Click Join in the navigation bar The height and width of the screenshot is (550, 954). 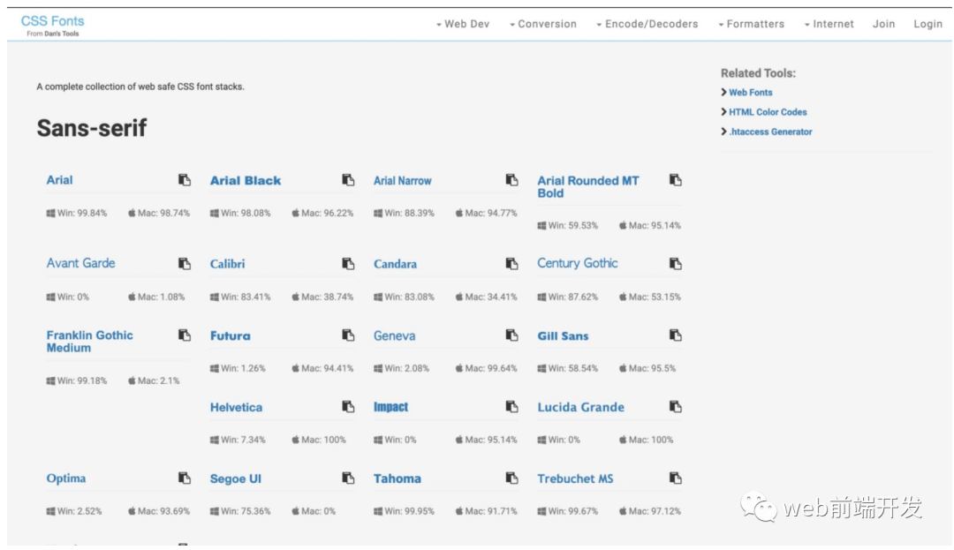[883, 24]
